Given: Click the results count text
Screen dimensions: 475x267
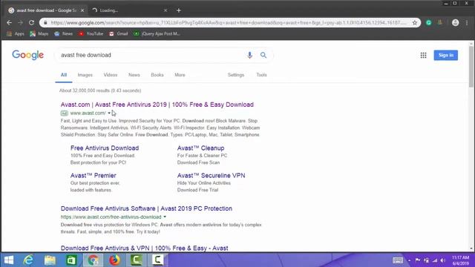Looking at the screenshot, I should pos(100,90).
